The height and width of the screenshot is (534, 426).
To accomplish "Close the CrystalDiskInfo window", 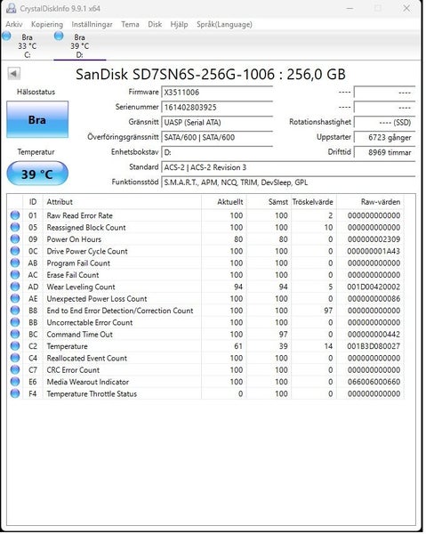I will click(406, 8).
